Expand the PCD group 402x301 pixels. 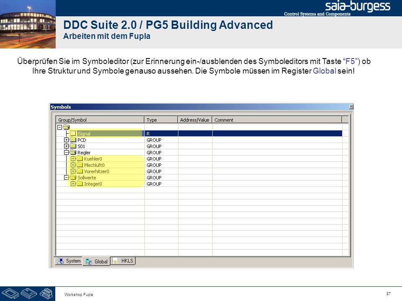click(67, 140)
